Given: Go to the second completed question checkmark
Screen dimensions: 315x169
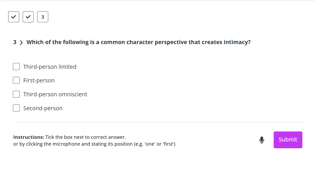Looking at the screenshot, I should [x=28, y=17].
